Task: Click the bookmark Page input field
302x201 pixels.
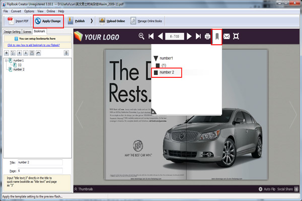Action: click(x=40, y=171)
